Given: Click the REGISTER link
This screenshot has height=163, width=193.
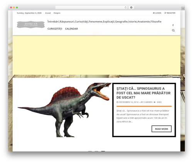Looking at the screenshot, I should click(170, 13).
